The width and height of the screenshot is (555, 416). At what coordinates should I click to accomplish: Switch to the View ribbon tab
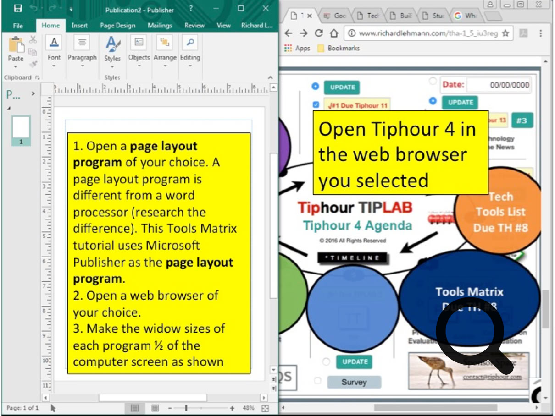224,26
